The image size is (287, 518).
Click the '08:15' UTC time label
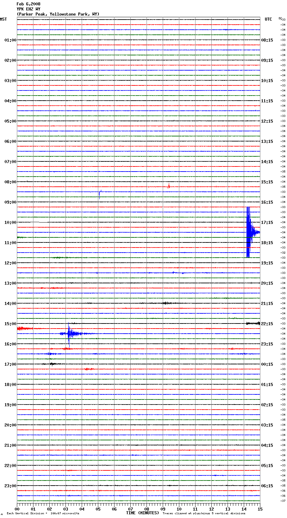pos(267,40)
